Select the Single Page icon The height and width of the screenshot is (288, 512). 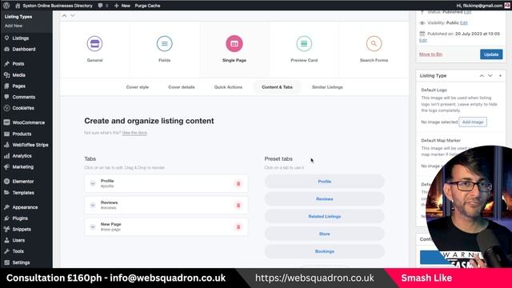click(x=234, y=43)
